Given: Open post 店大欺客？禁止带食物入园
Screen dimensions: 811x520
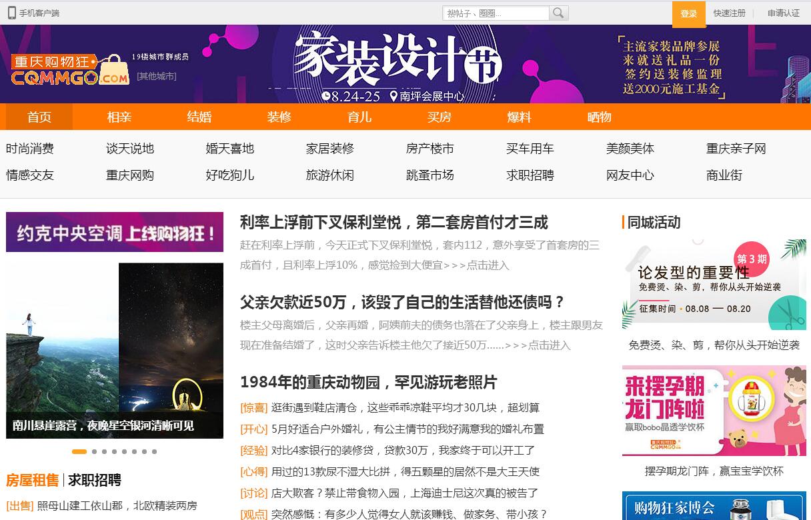Looking at the screenshot, I should tap(405, 493).
